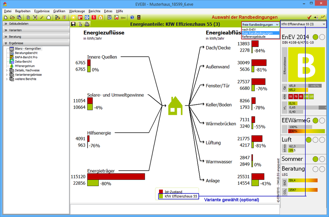This screenshot has width=329, height=217.
Task: Expand the Variantenergebnisse tree node
Action: [7, 75]
